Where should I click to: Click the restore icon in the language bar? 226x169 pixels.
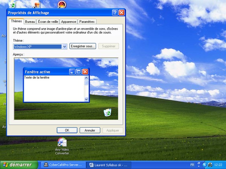[x=199, y=163]
